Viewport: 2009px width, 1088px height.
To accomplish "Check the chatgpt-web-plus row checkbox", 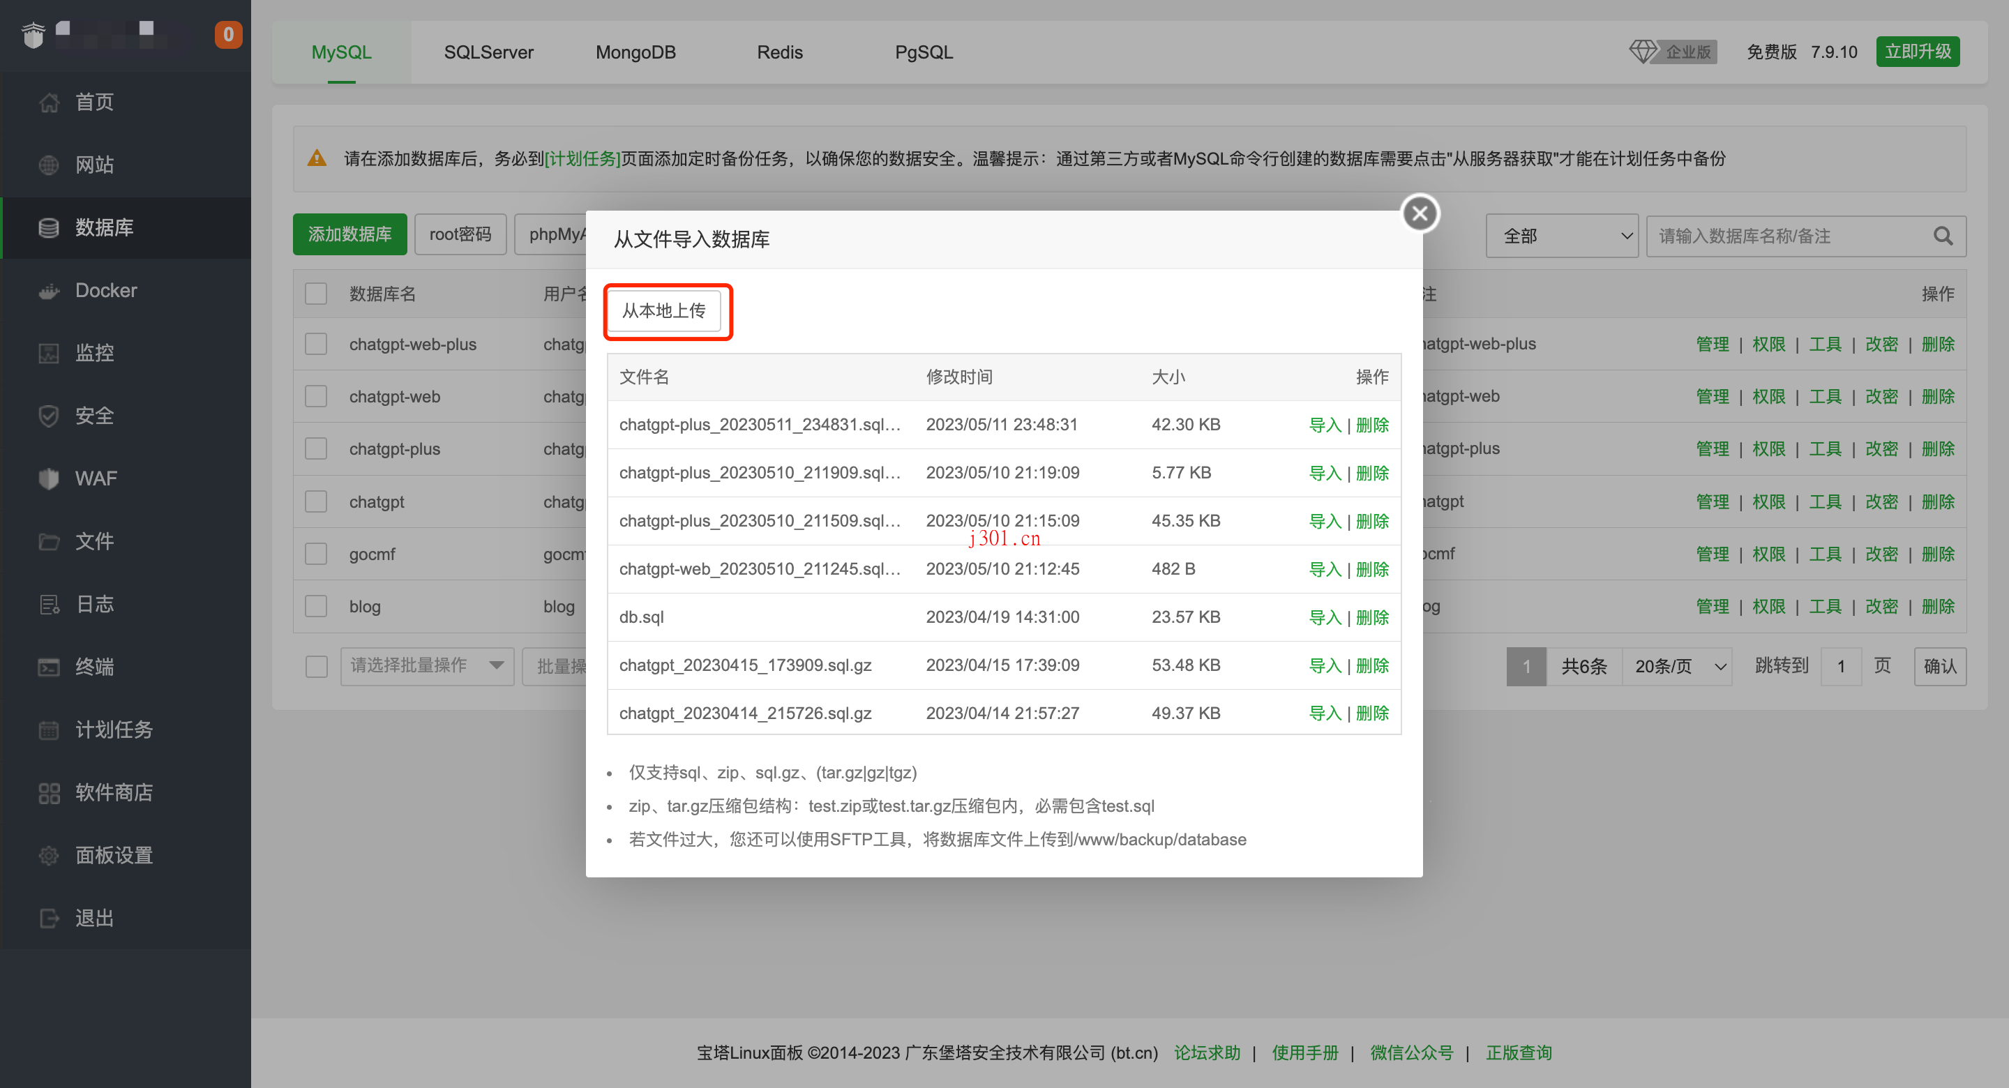I will [316, 343].
